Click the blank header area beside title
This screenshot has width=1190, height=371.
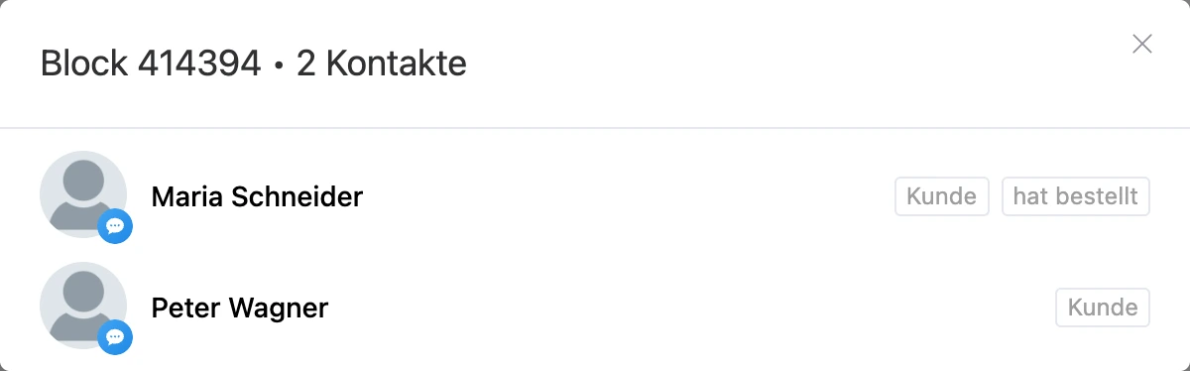pos(793,64)
